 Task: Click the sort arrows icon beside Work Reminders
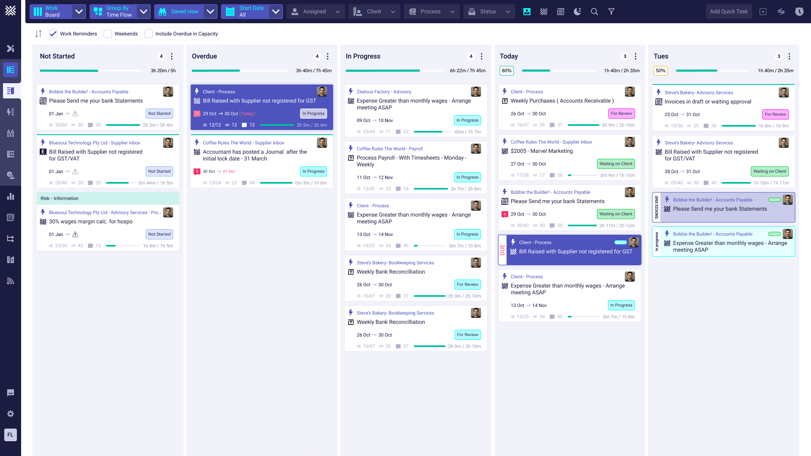(38, 34)
